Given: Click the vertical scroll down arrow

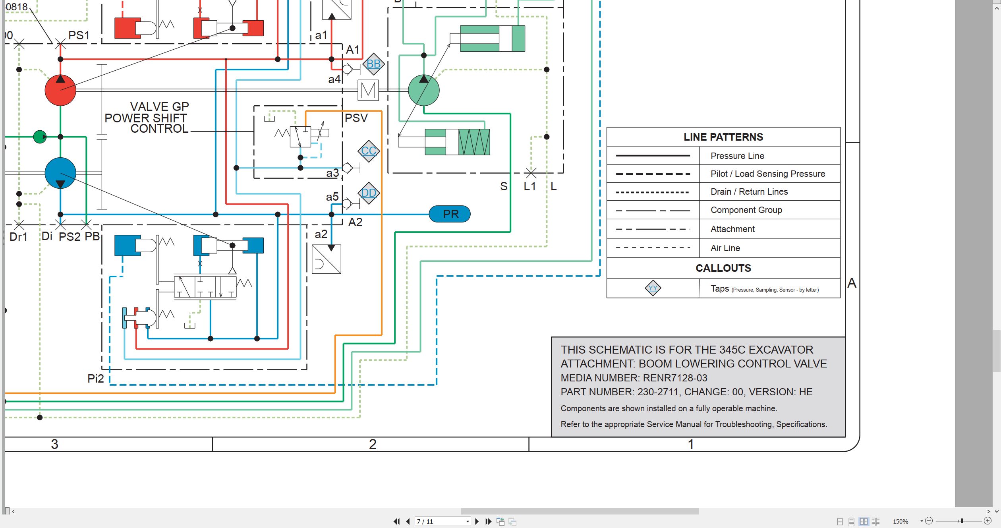Looking at the screenshot, I should 997,511.
